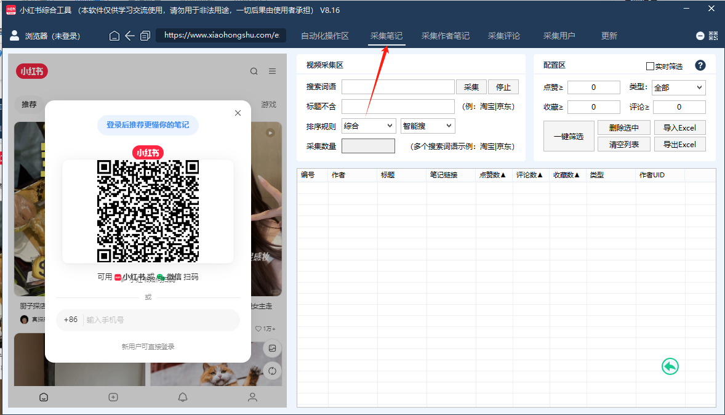
Task: Sort by the 评论数 column header
Action: point(531,175)
